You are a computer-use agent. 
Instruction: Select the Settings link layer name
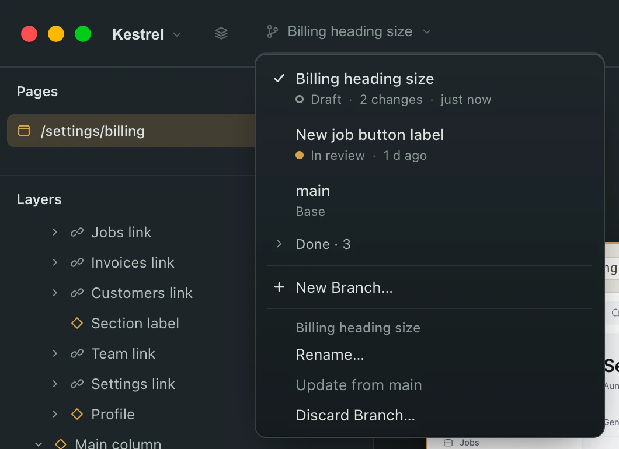pos(133,384)
